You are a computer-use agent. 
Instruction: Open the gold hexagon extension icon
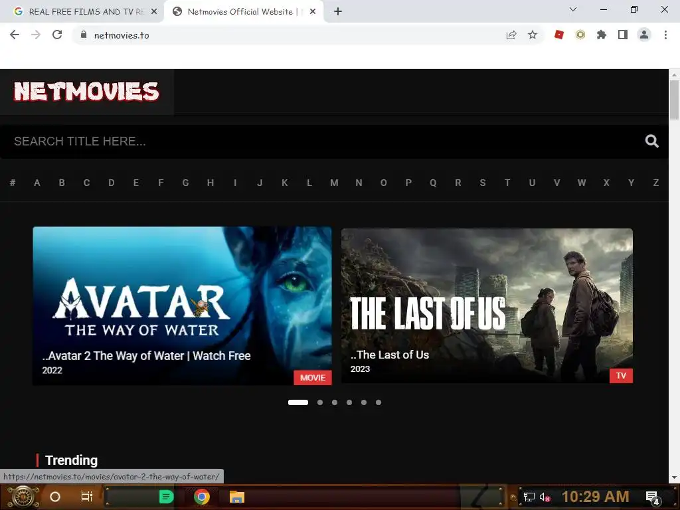(x=580, y=35)
